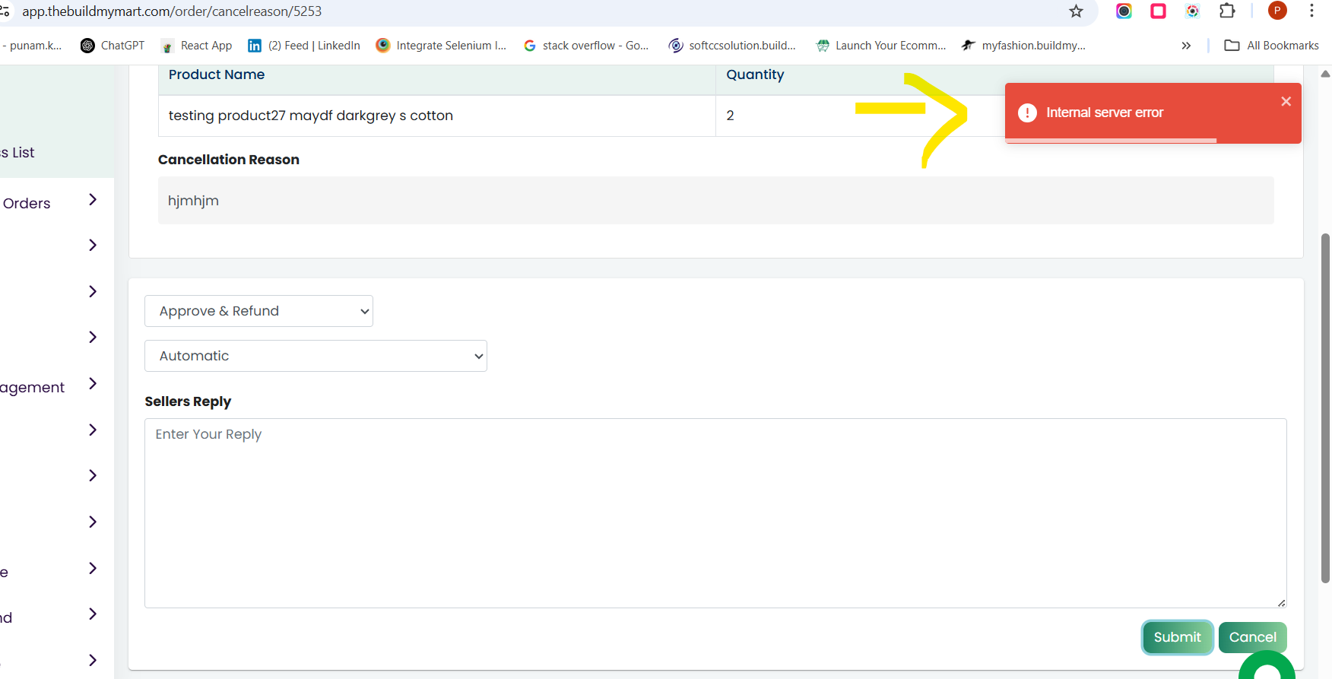The image size is (1332, 679).
Task: Open the List item in the sidebar
Action: (x=17, y=152)
